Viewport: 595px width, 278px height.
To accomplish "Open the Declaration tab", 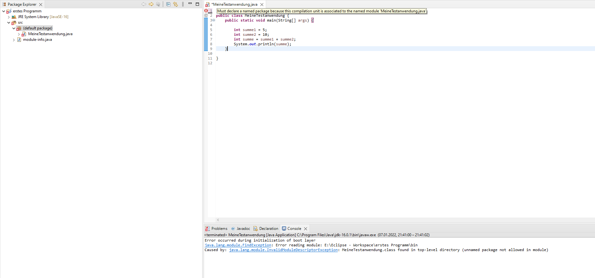I will (266, 229).
